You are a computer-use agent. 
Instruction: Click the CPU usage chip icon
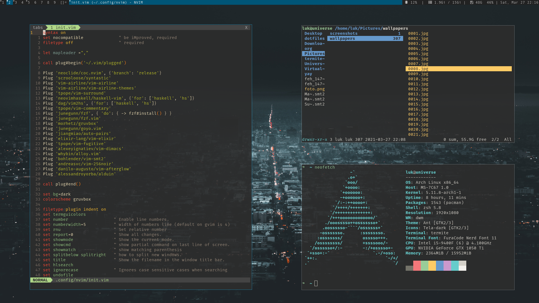click(x=406, y=2)
